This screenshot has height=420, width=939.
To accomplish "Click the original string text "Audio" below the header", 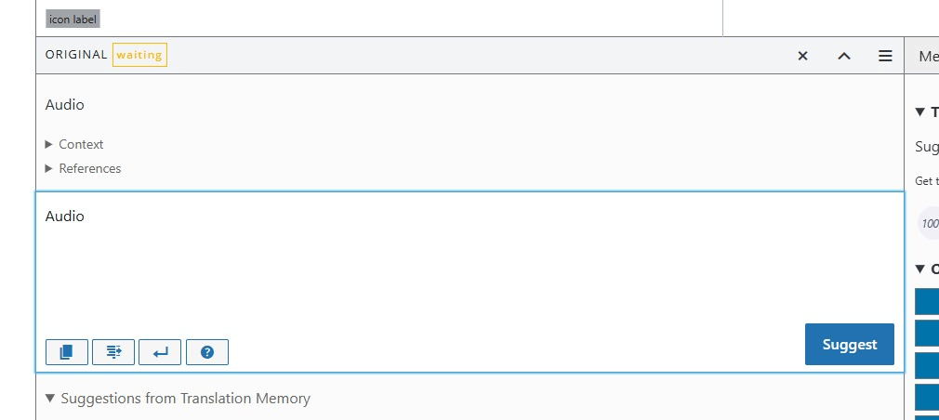I will pyautogui.click(x=65, y=105).
